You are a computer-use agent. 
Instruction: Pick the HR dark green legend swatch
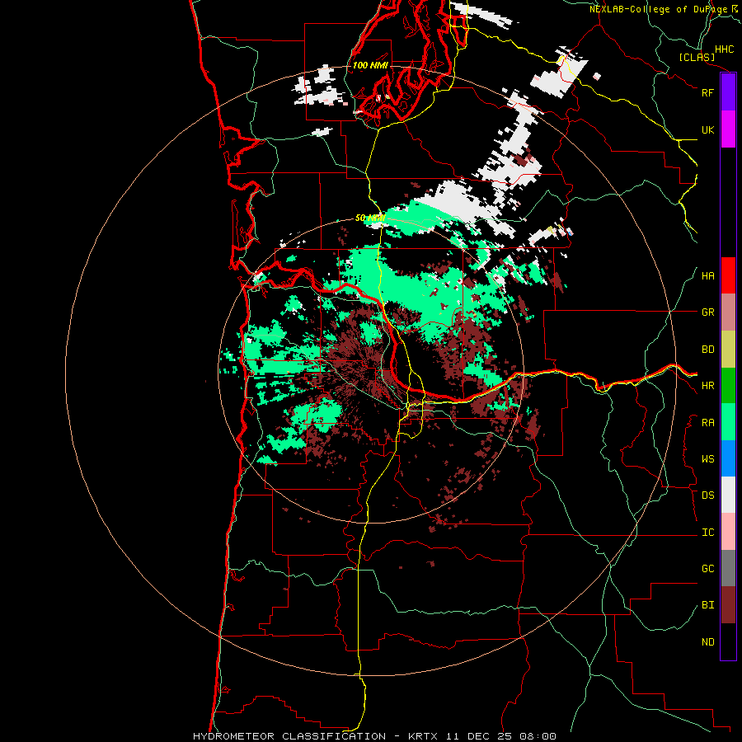click(x=728, y=385)
